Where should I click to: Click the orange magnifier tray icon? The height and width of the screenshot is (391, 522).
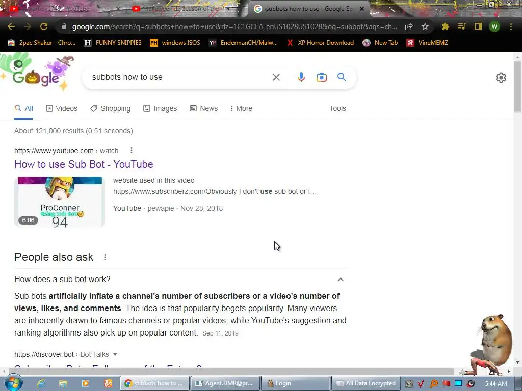click(x=433, y=384)
